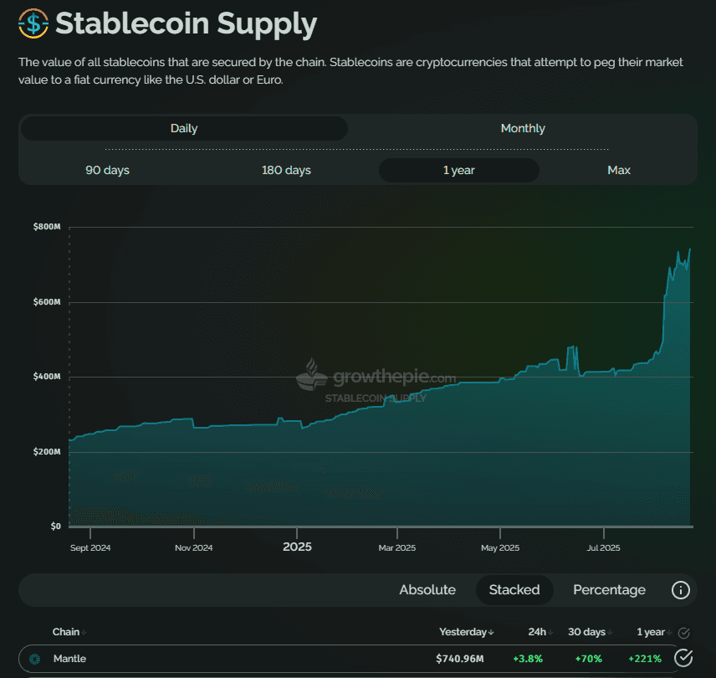Sort table by 1 year column
The width and height of the screenshot is (716, 678).
click(654, 632)
